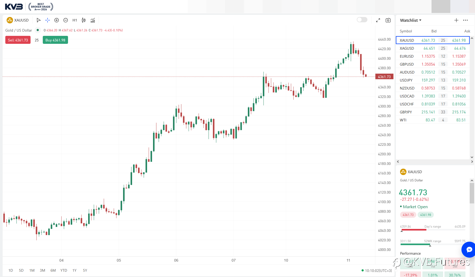Screen dimensions: 475x277
Task: Click the Buy 4361.98 button
Action: (55, 40)
